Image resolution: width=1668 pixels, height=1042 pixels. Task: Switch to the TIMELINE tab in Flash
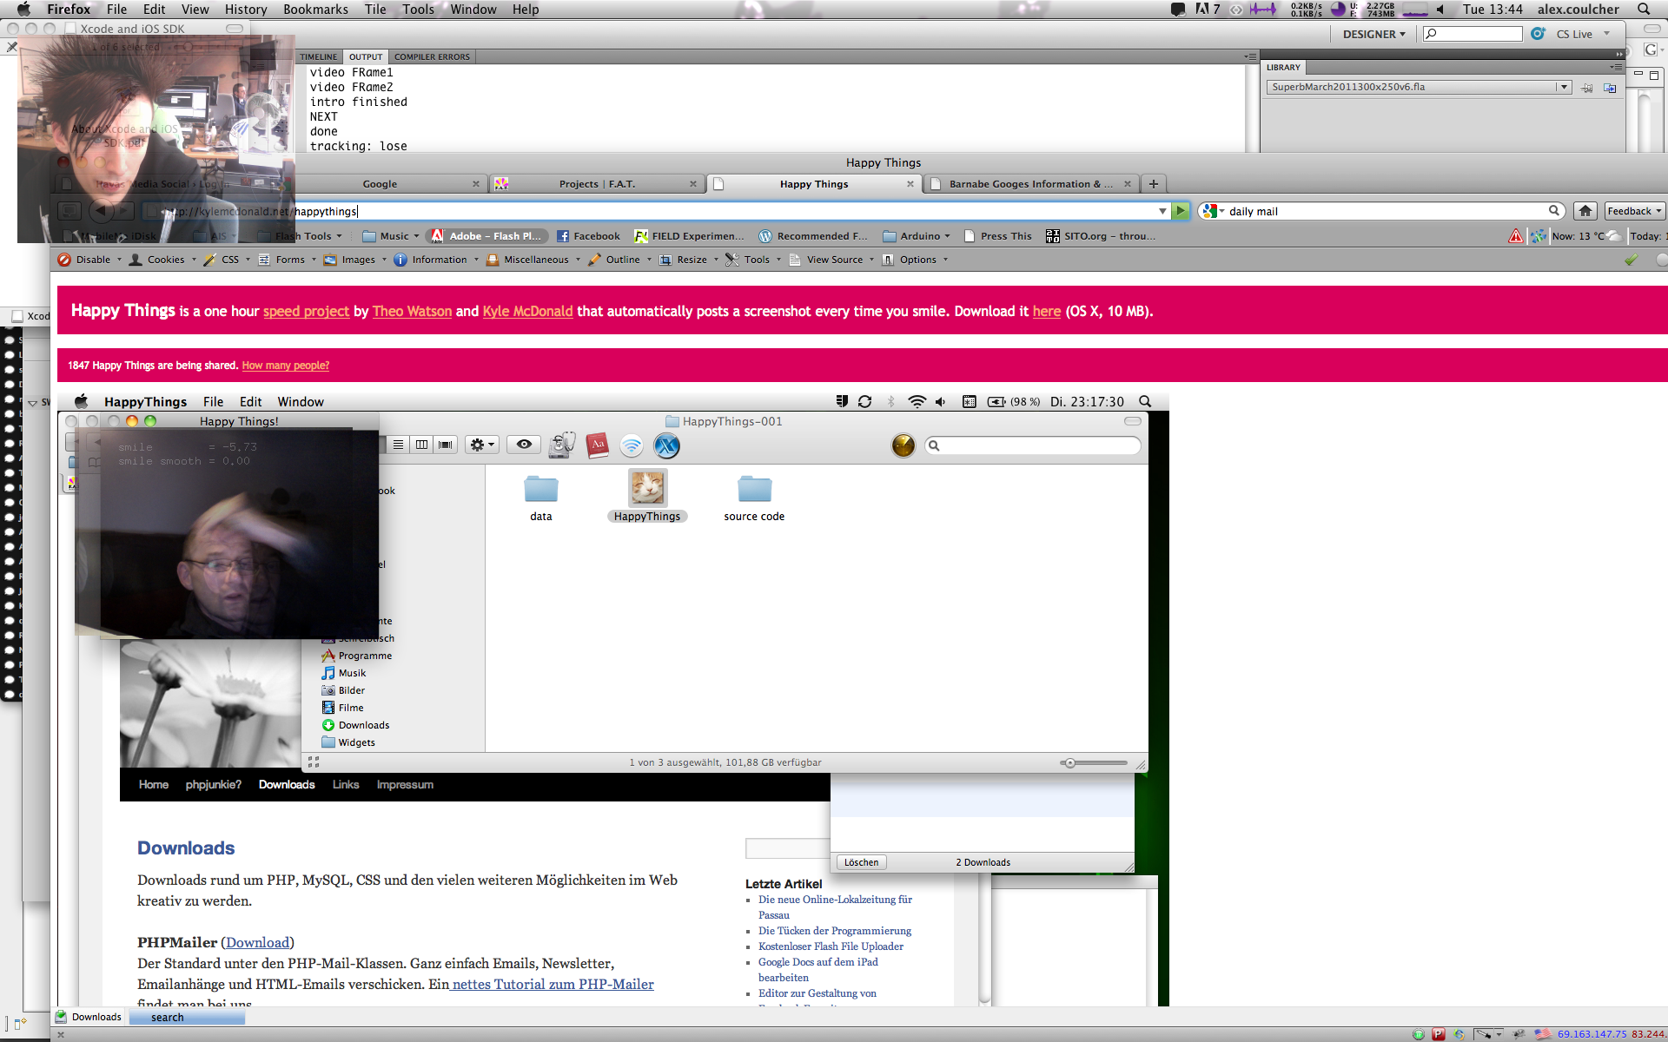tap(319, 56)
